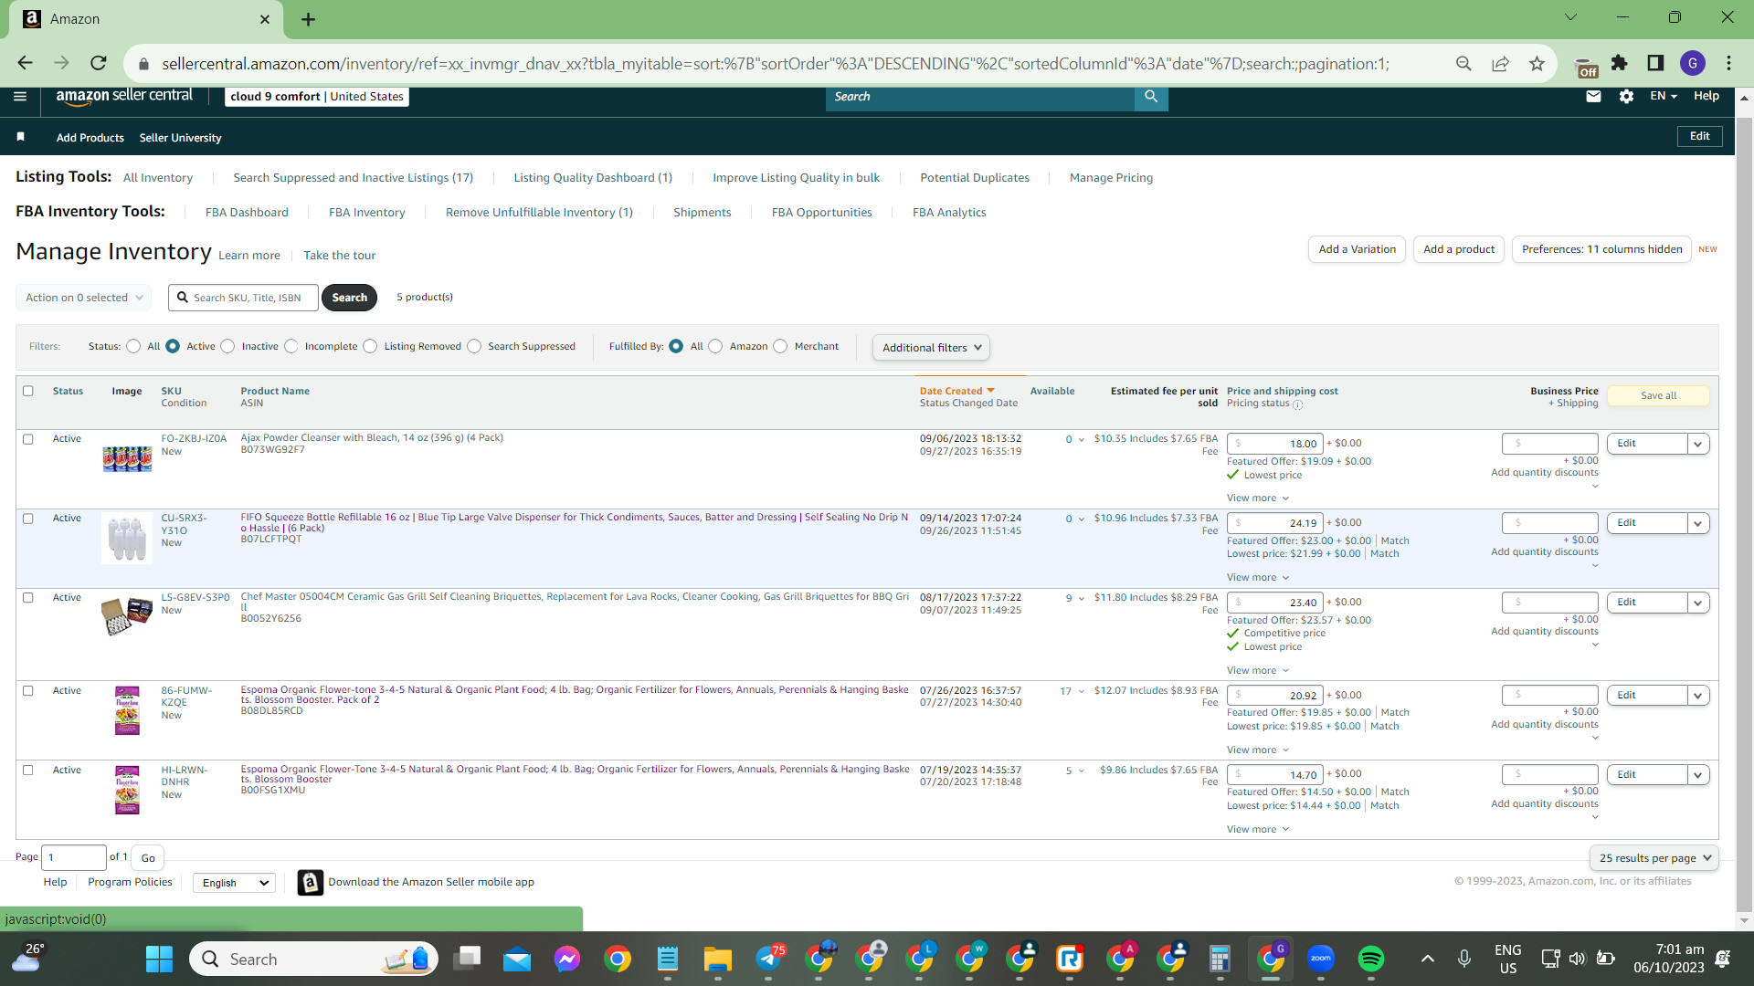Open the browser extensions puzzle icon

[1620, 63]
